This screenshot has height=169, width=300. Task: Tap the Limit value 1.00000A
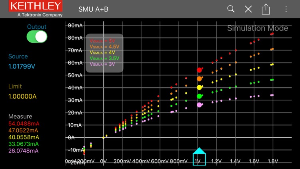[x=24, y=96]
